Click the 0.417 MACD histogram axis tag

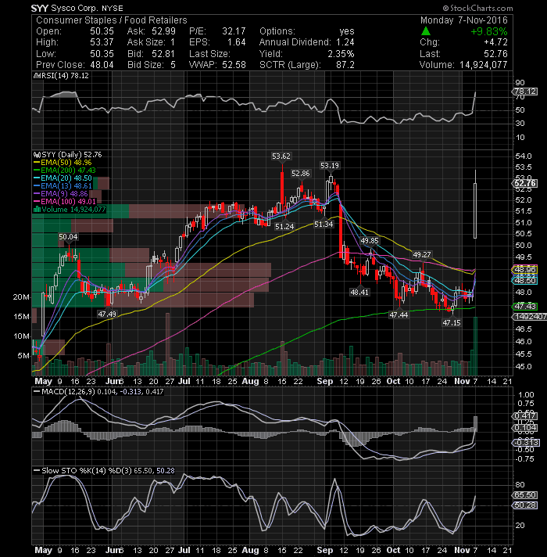(x=524, y=416)
